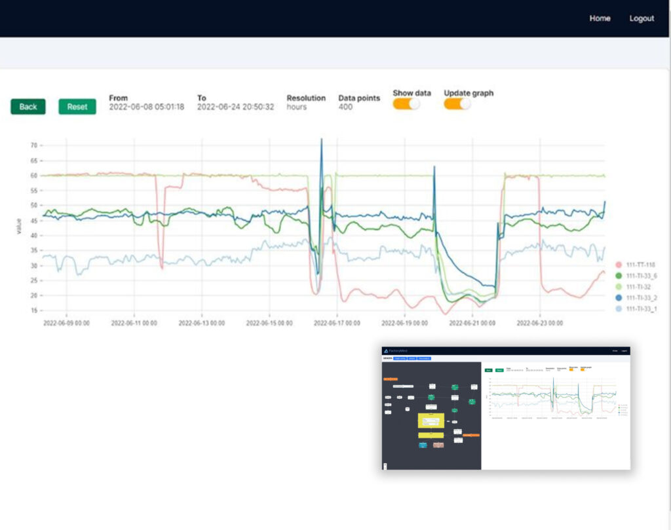Disable the Update graph switch
This screenshot has height=530, width=671.
point(457,104)
